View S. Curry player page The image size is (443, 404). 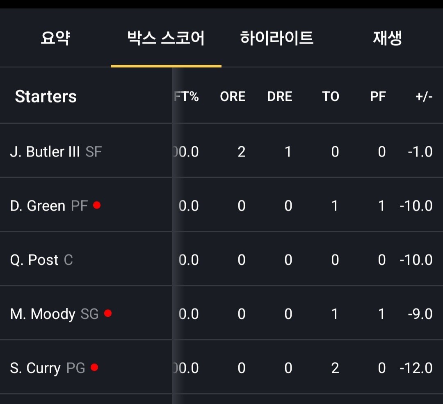click(x=35, y=368)
